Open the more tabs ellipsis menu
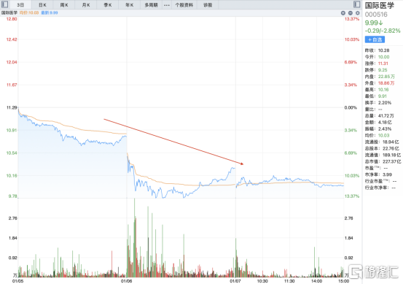The height and width of the screenshot is (284, 403). (167, 5)
